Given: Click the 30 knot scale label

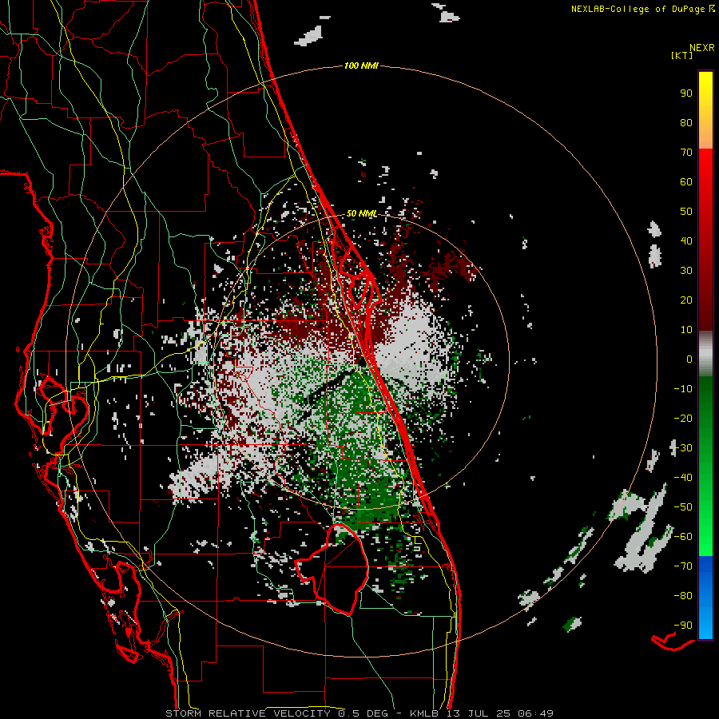Looking at the screenshot, I should 686,271.
